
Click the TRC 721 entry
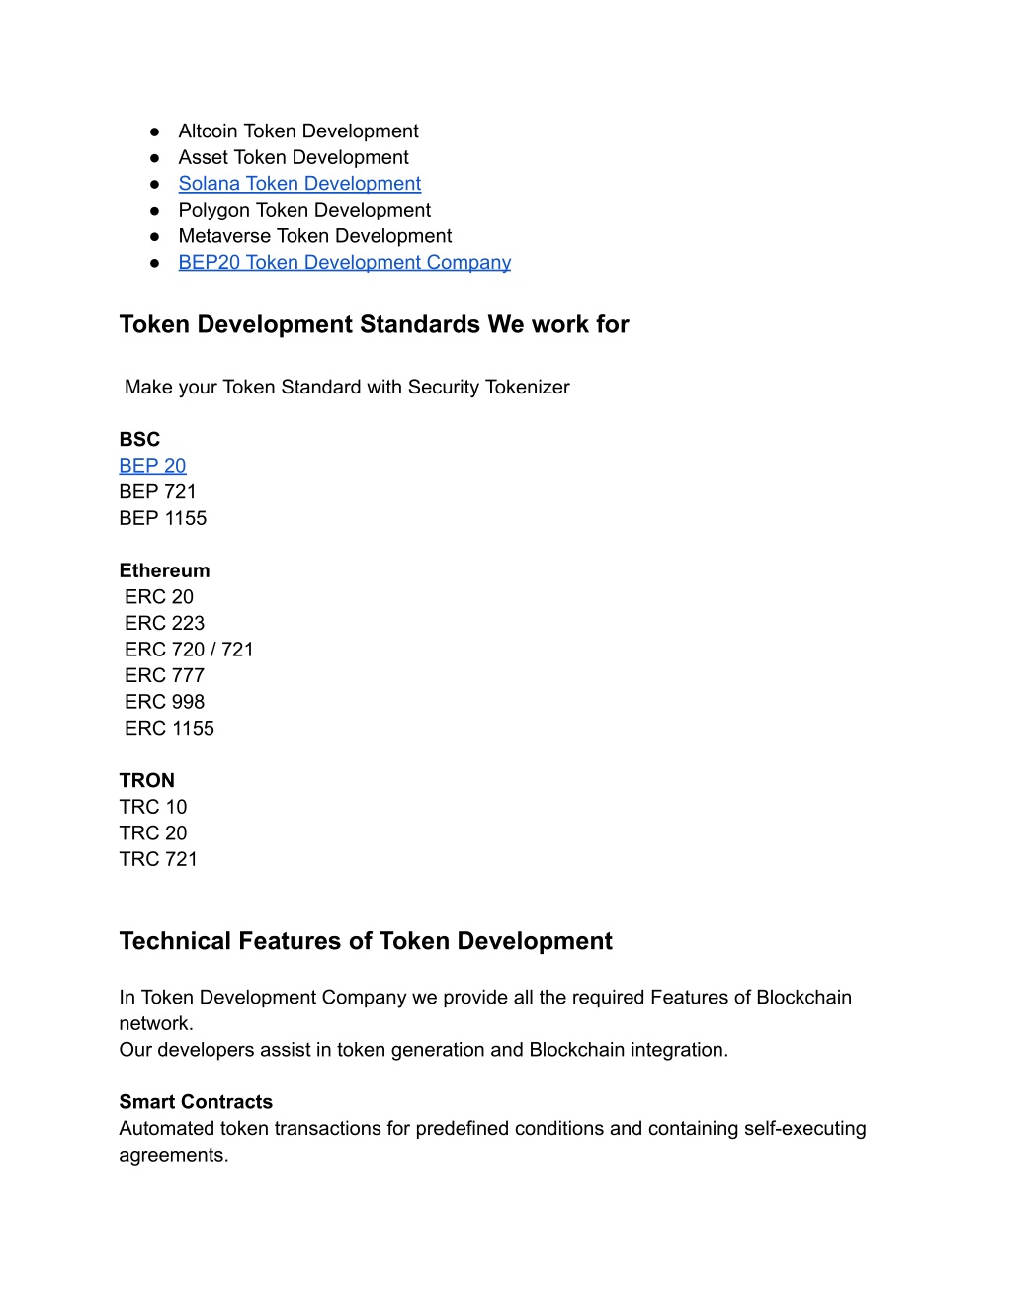pos(158,859)
